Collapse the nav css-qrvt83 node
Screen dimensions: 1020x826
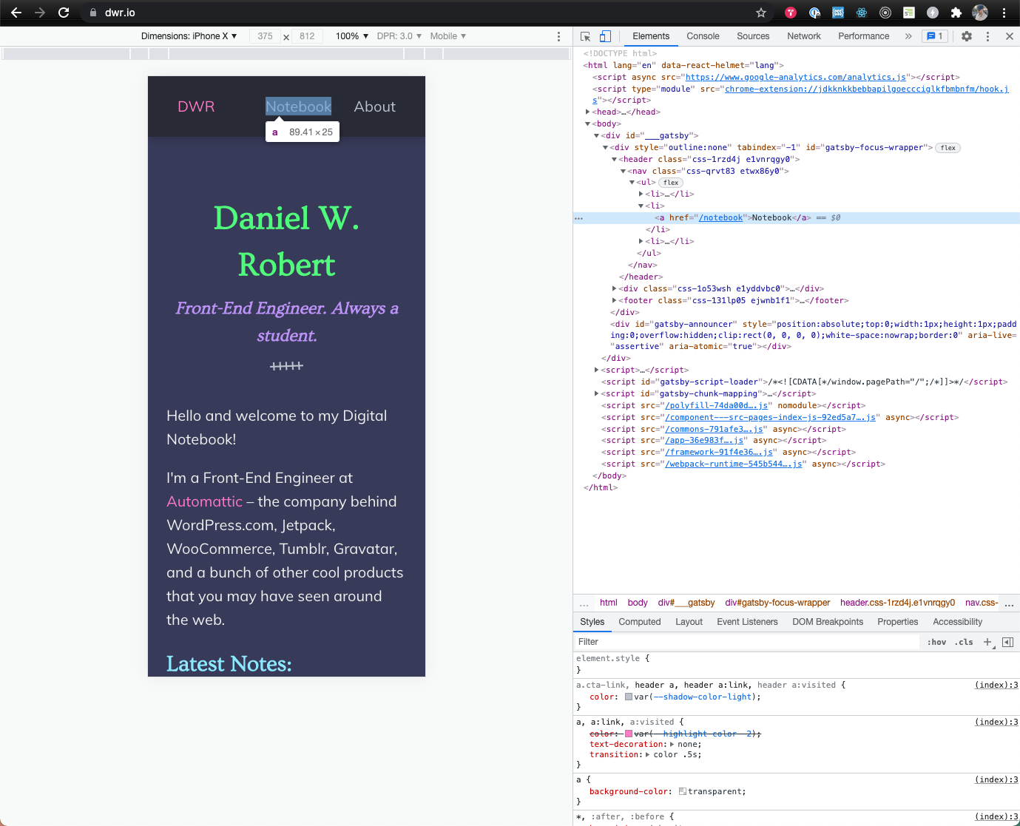pos(624,172)
